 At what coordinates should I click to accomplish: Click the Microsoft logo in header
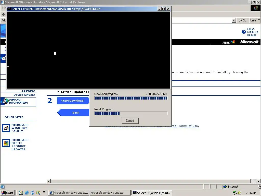pos(250,42)
